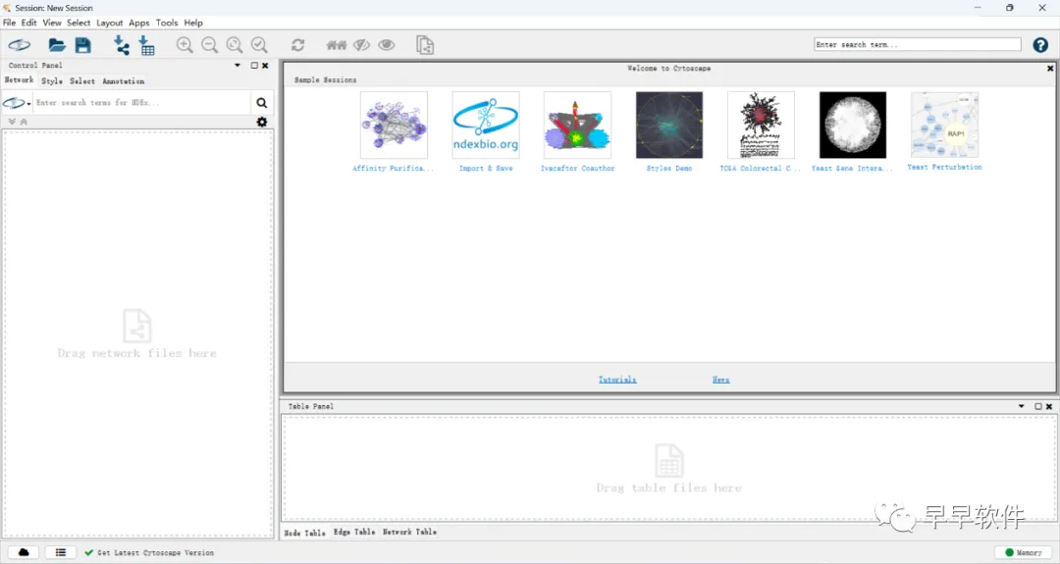Open the task history list icon
Screen dimensions: 1060x564
coord(60,552)
